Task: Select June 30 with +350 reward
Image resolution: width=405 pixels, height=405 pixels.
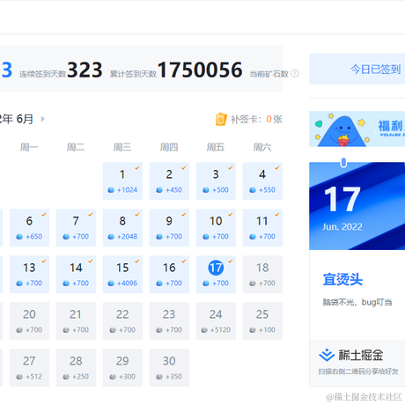Action: (x=169, y=368)
